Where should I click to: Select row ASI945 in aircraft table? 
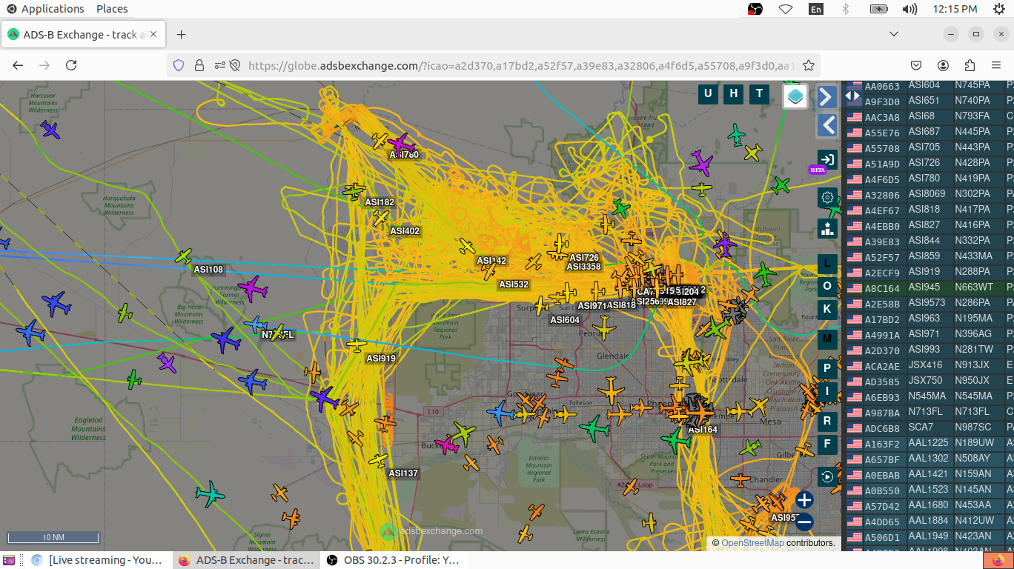coord(929,287)
